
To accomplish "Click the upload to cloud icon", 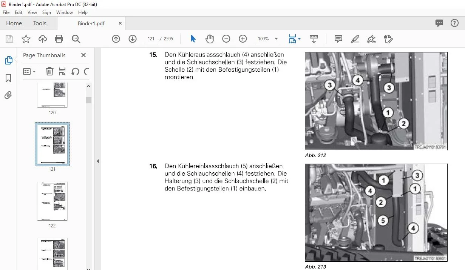I will tap(43, 39).
